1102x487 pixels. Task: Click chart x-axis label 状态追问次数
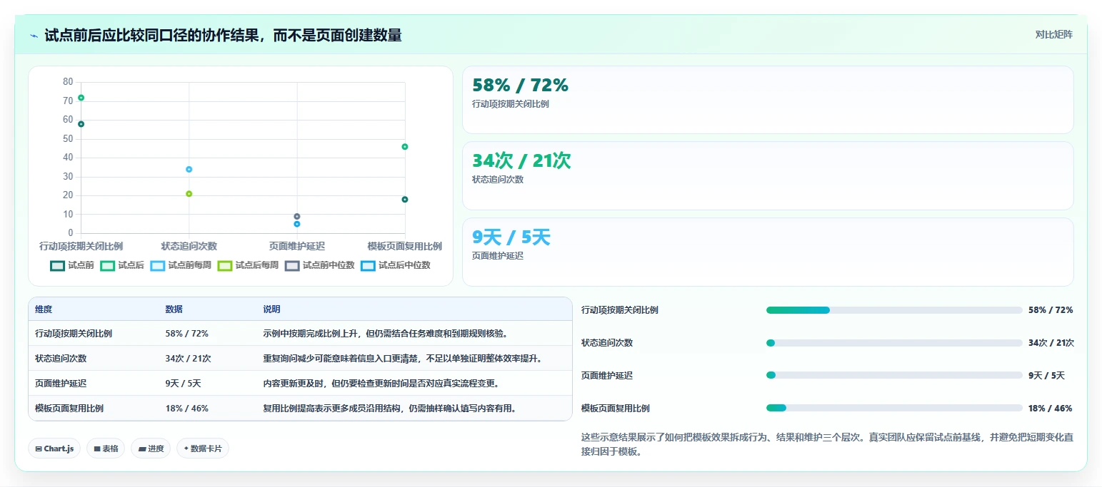[x=189, y=246]
